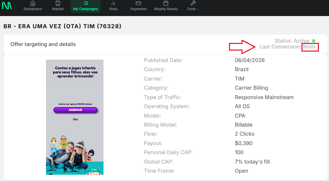329x181 pixels.
Task: Click the Category label
Action: point(156,88)
